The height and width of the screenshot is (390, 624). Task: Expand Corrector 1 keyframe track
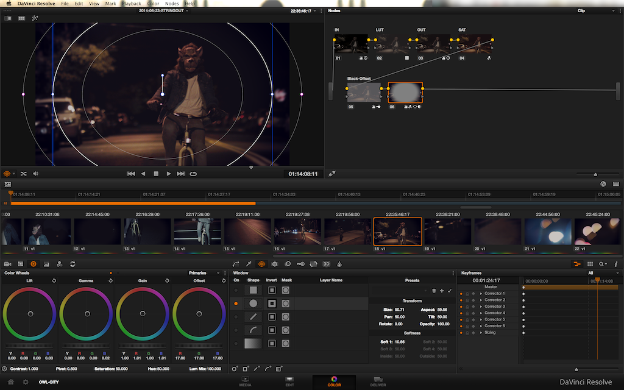click(x=481, y=294)
